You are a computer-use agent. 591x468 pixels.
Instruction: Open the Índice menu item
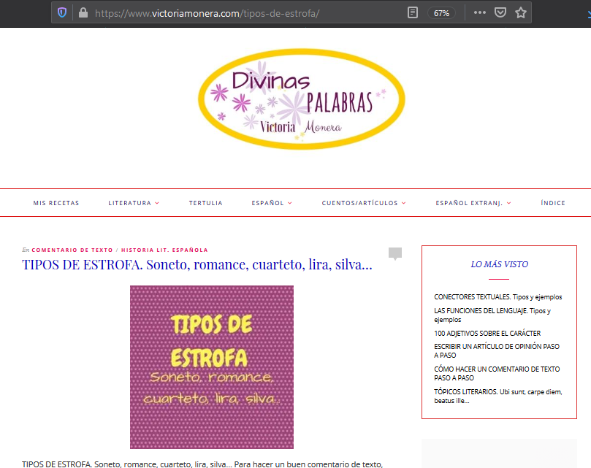[553, 203]
